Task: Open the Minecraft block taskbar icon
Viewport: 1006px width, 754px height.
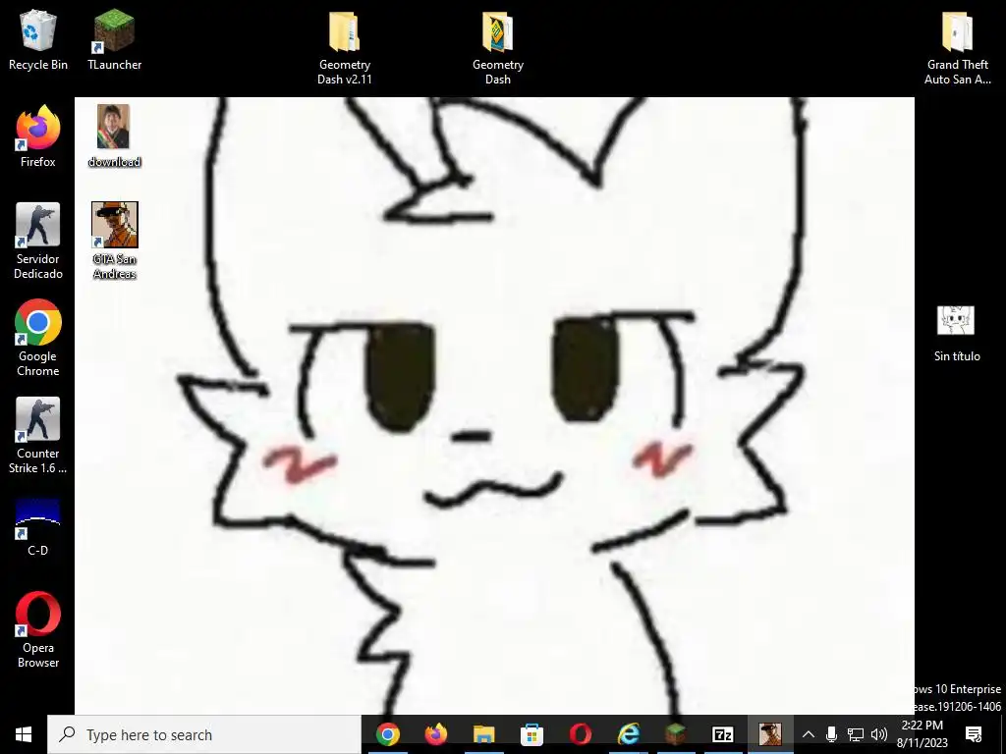Action: pyautogui.click(x=675, y=734)
